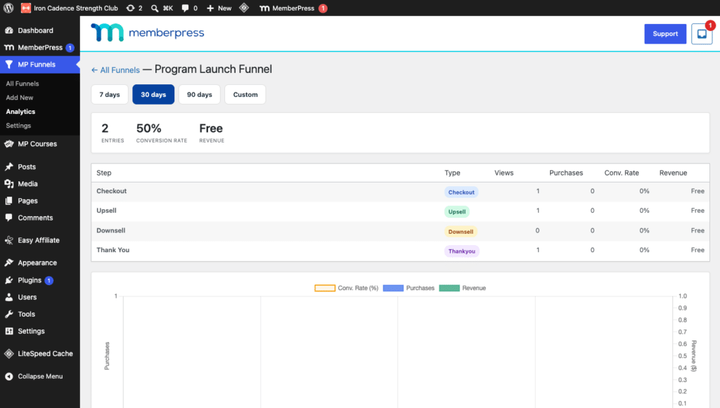The width and height of the screenshot is (720, 408).
Task: Click the Plugins update badge
Action: point(49,280)
